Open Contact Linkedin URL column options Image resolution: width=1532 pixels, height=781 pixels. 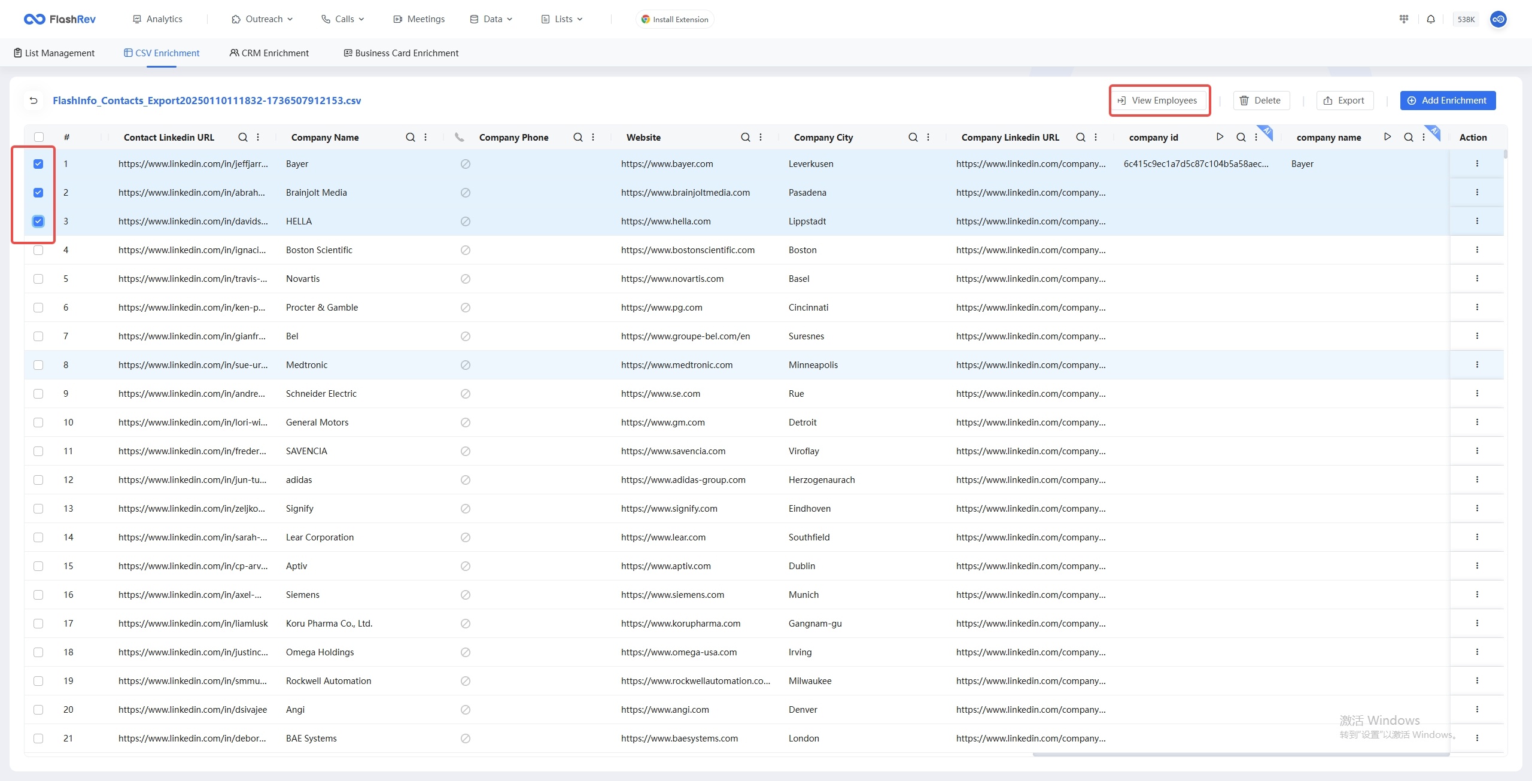258,137
